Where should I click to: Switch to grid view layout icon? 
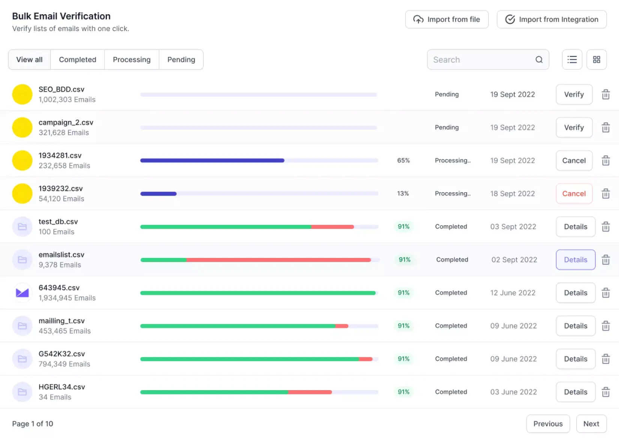596,60
